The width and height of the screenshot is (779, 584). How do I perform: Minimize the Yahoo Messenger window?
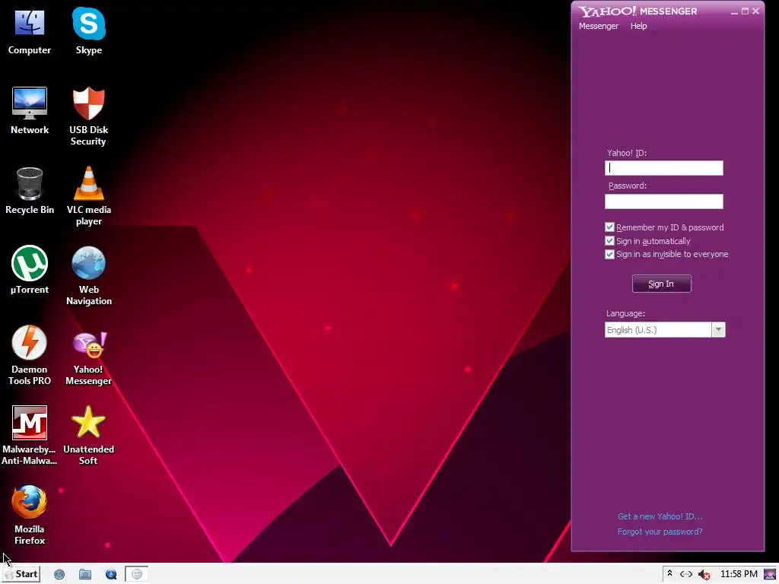(x=734, y=11)
